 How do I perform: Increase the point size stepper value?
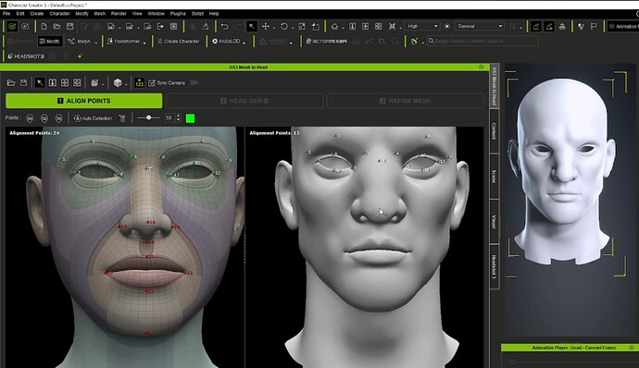(178, 116)
